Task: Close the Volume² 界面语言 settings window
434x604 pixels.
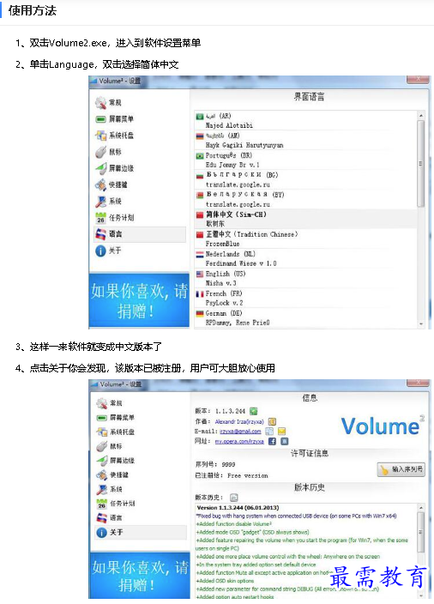Action: coord(418,79)
